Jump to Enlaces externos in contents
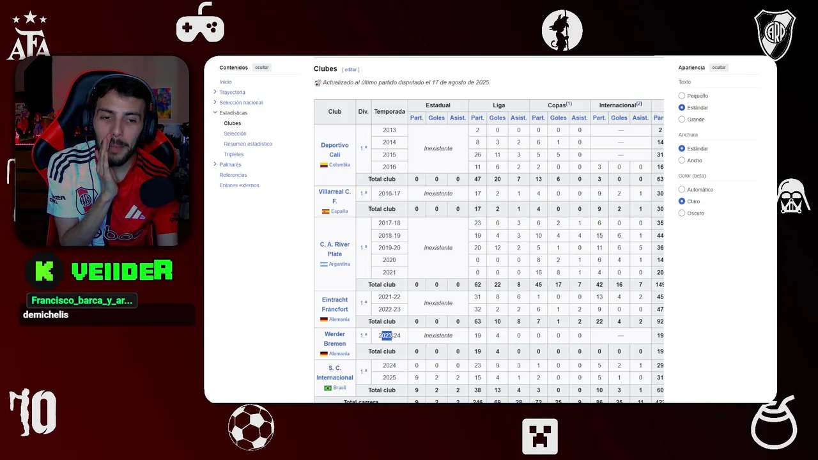Viewport: 818px width, 460px height. click(x=240, y=185)
